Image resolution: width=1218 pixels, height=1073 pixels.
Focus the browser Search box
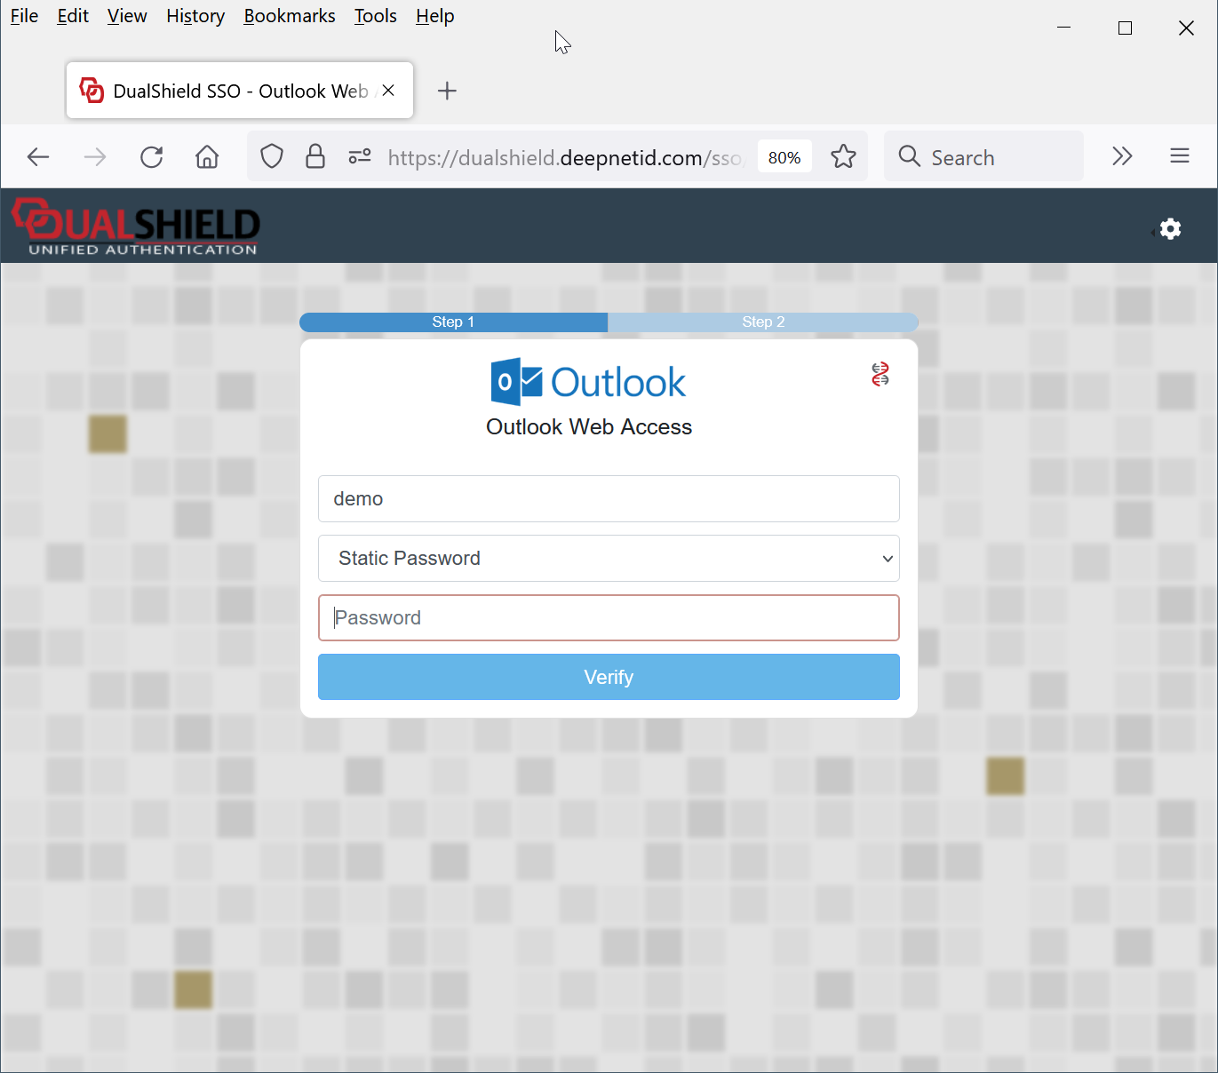coord(983,157)
